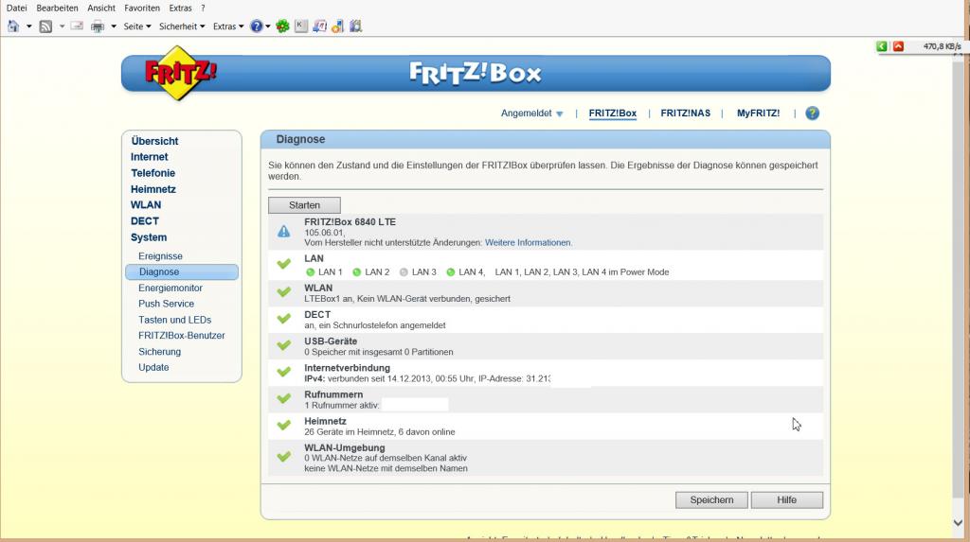Click the green checkmark beside WLAN-Umgebung
The height and width of the screenshot is (542, 970).
pos(284,457)
